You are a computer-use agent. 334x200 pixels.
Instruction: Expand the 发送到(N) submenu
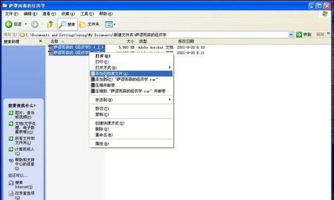coord(131,100)
